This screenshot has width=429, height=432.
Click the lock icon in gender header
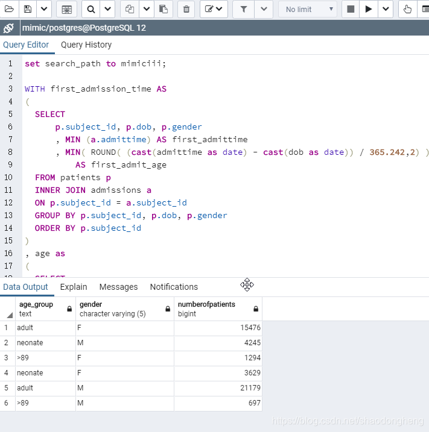click(168, 309)
